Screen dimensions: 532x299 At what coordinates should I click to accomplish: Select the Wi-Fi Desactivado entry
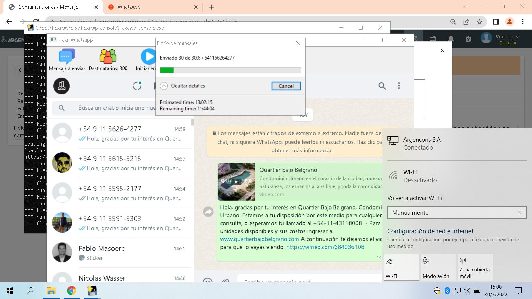click(x=457, y=176)
